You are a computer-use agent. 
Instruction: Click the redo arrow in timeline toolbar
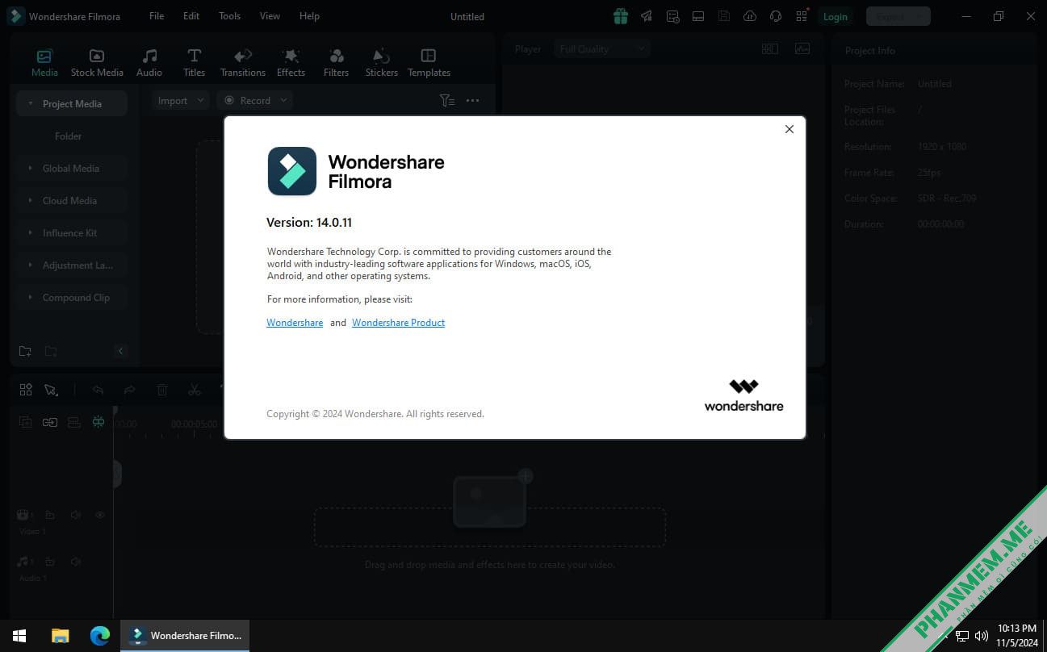coord(129,390)
